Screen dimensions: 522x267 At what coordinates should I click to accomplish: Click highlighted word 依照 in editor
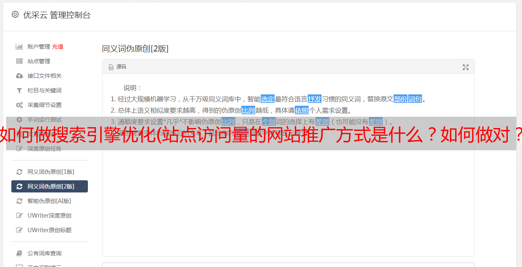[x=302, y=110]
